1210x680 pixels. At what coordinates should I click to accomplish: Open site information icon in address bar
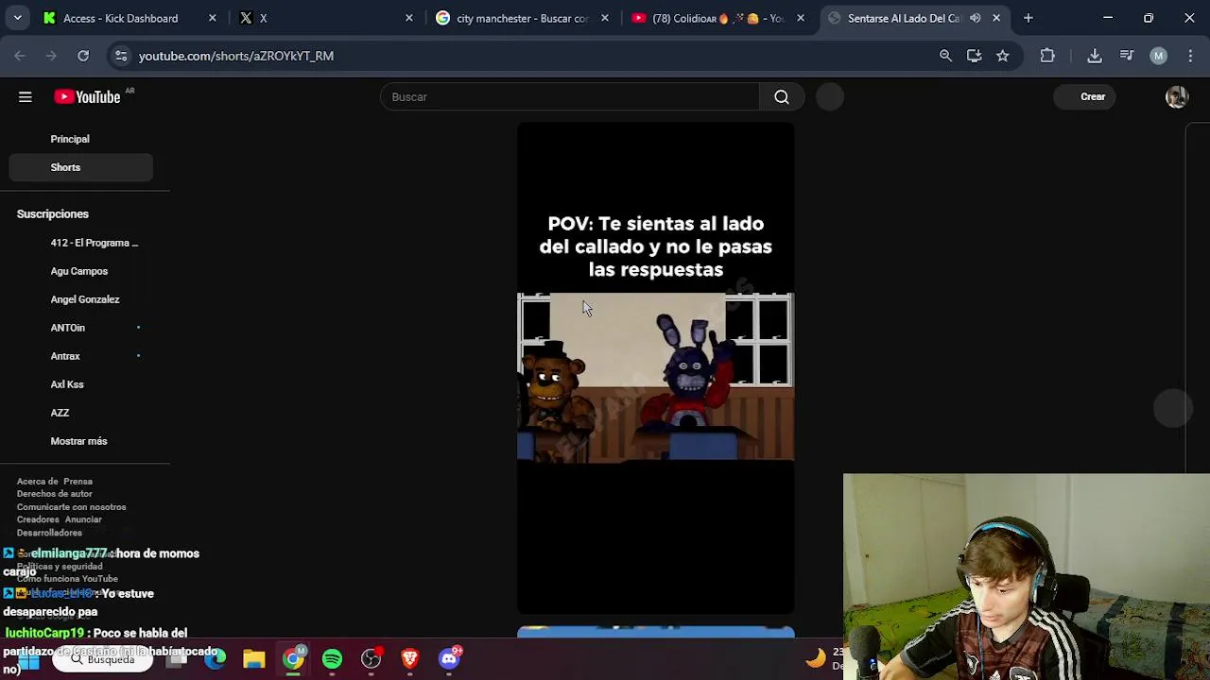121,56
